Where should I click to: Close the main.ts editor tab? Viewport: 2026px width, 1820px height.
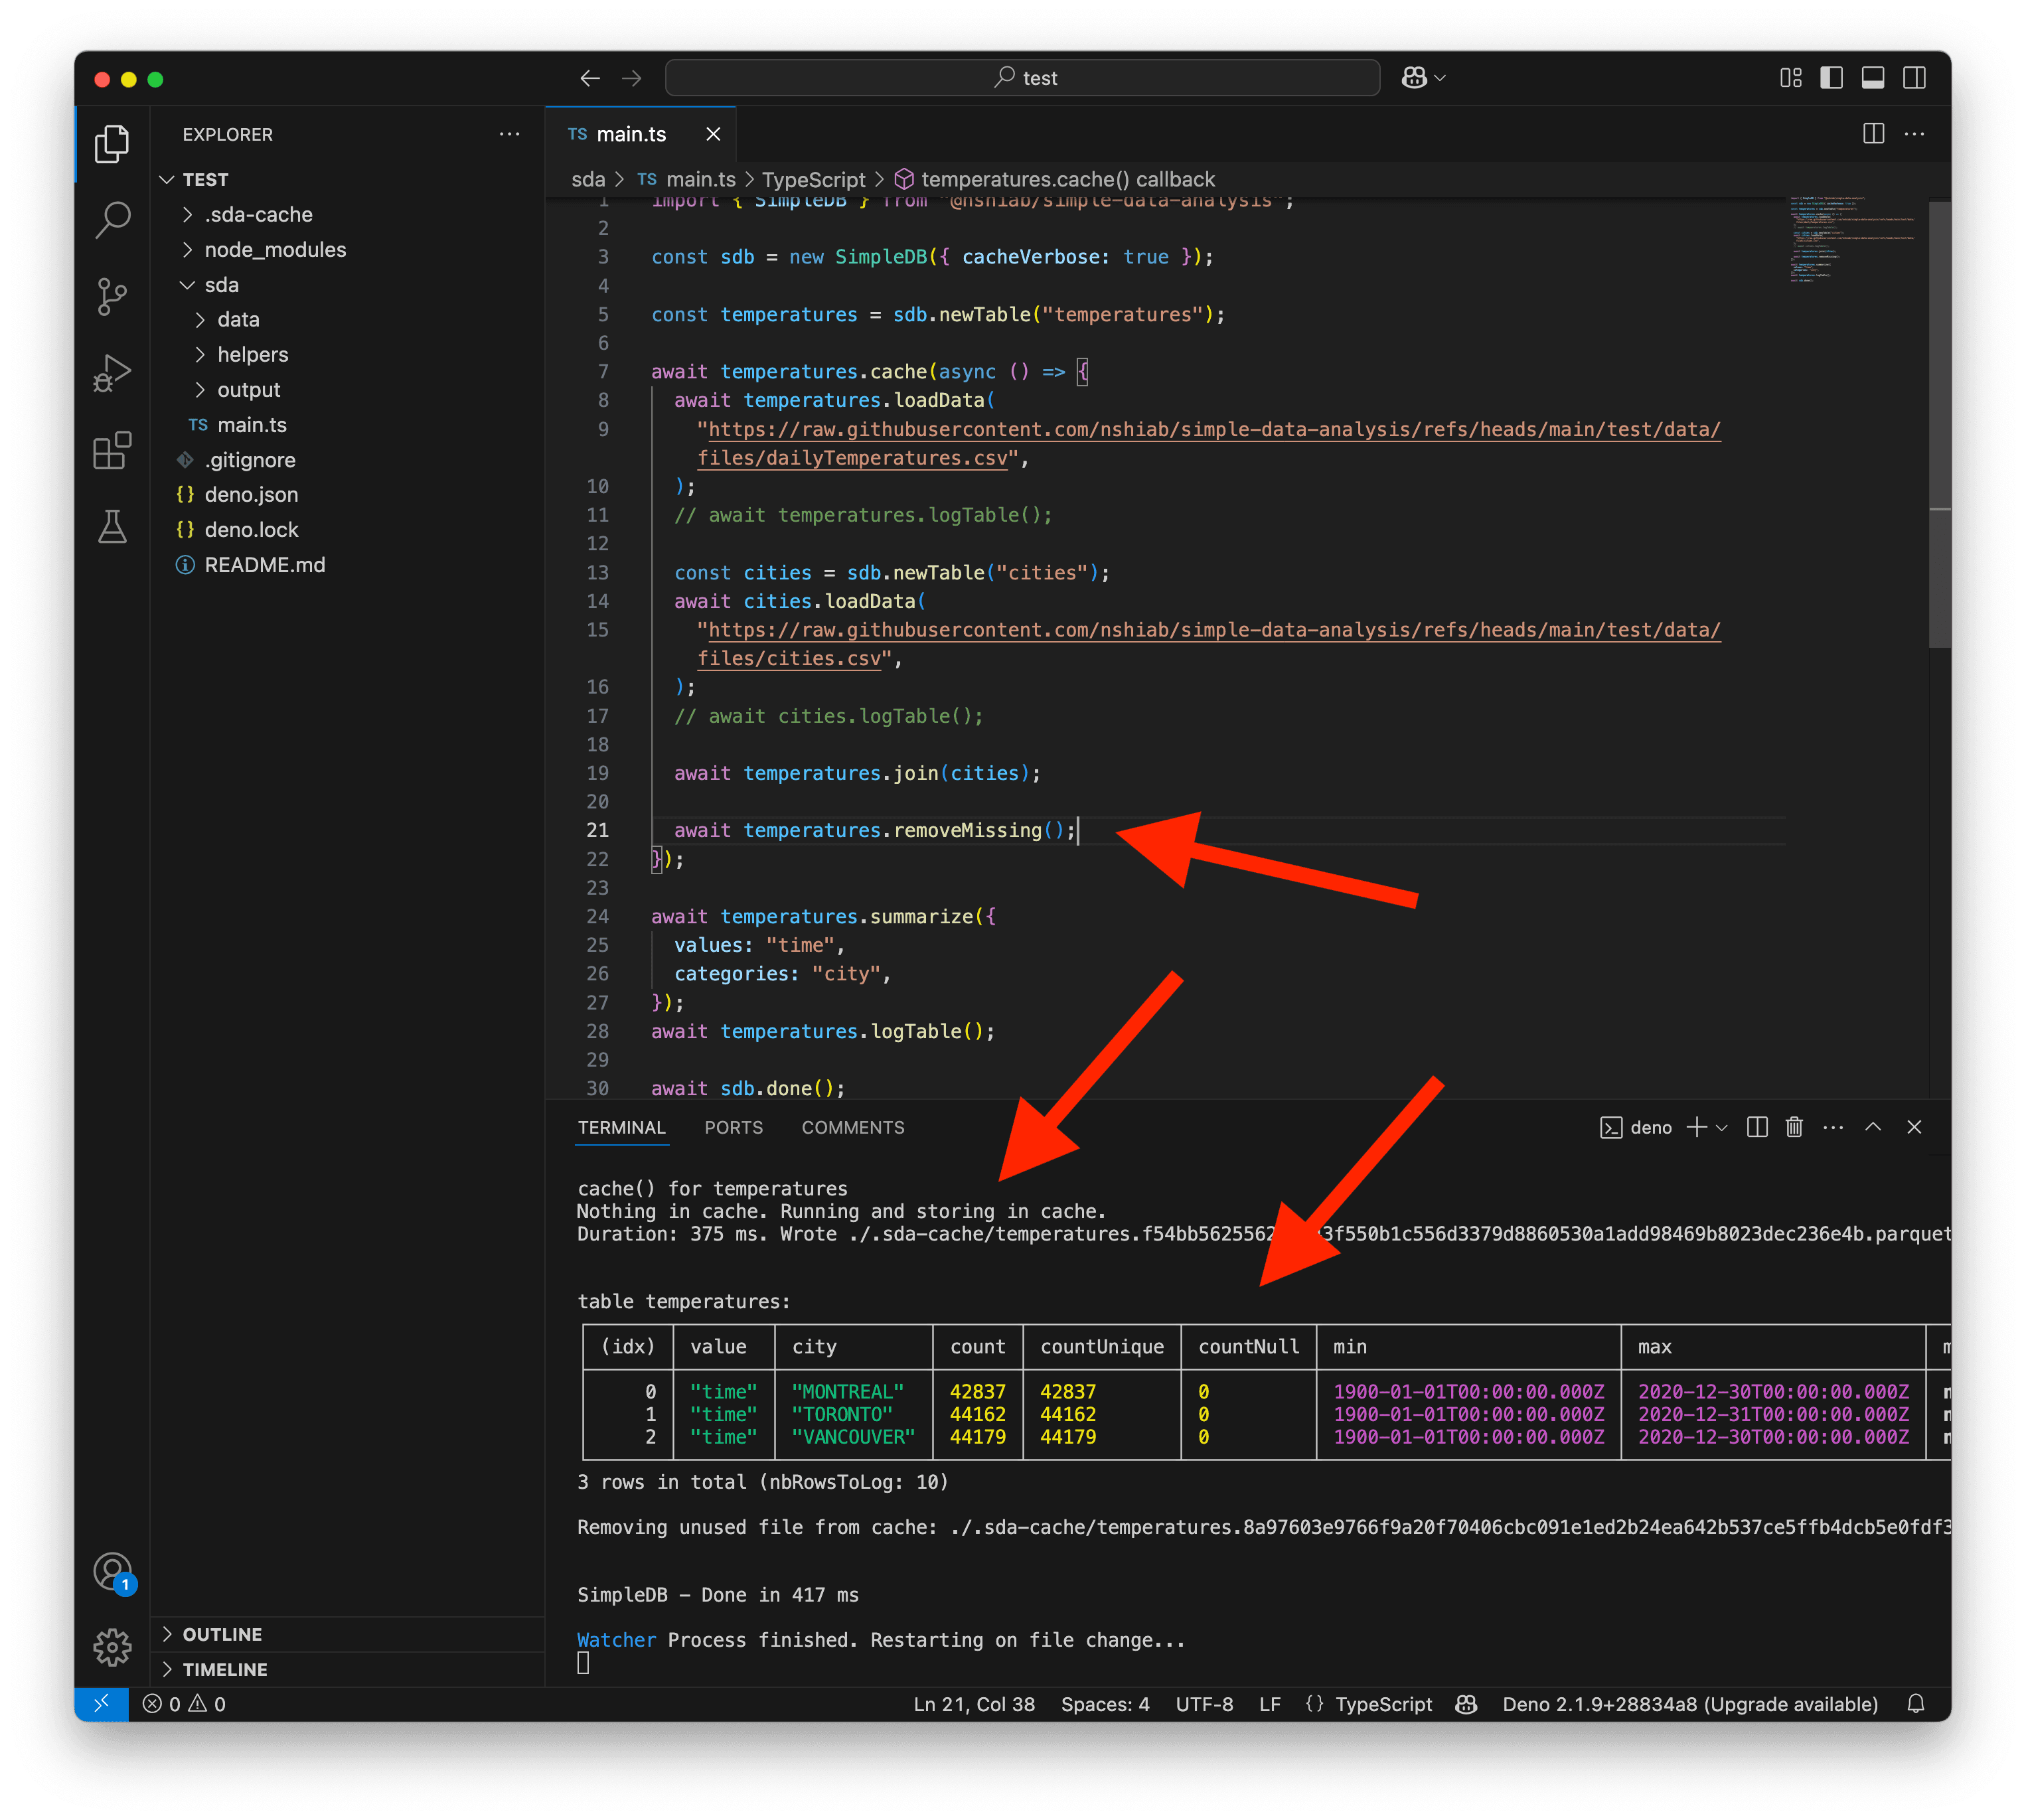click(x=713, y=134)
